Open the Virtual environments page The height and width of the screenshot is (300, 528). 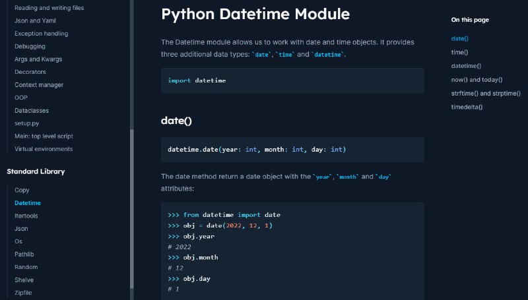pos(44,148)
